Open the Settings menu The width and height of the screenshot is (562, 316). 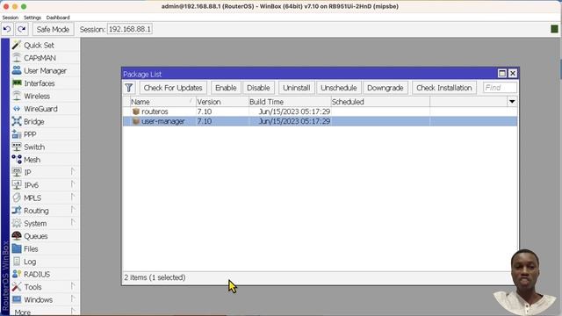coord(32,18)
